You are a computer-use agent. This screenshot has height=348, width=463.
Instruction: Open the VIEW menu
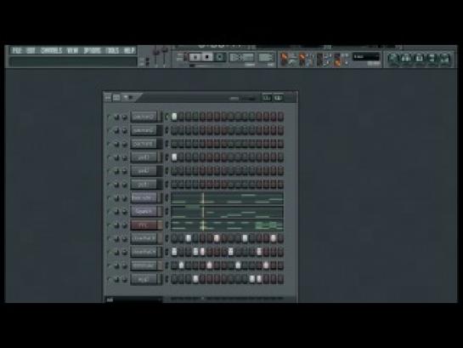click(72, 50)
